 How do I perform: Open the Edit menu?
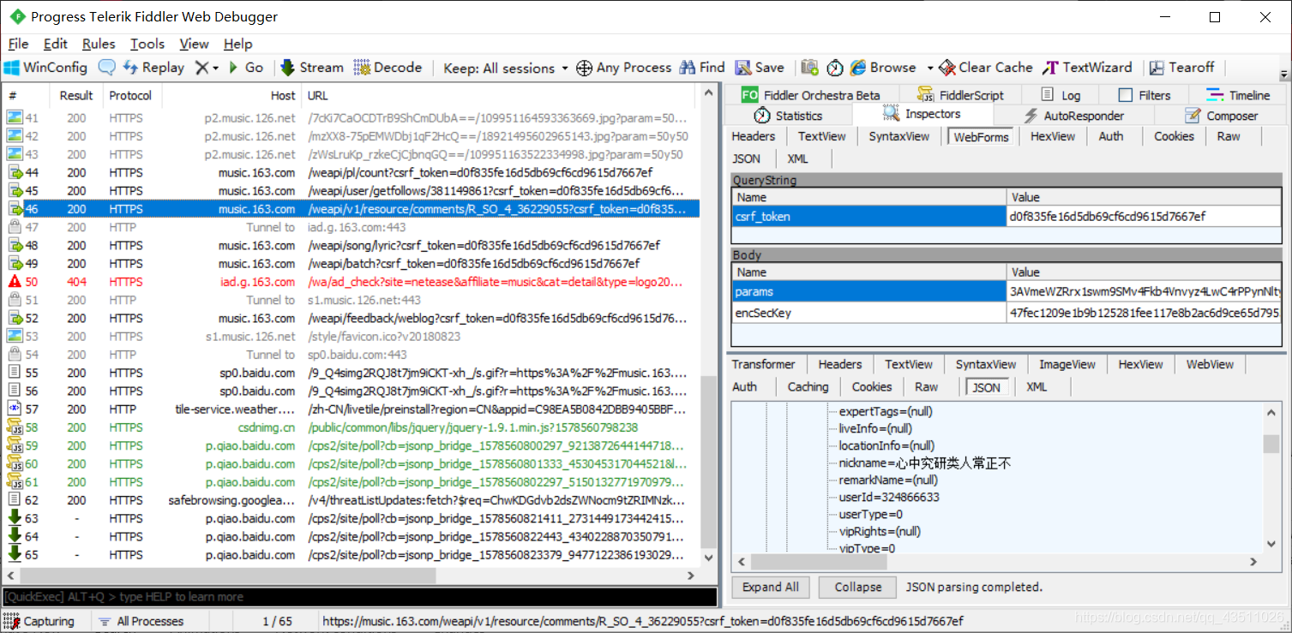55,44
